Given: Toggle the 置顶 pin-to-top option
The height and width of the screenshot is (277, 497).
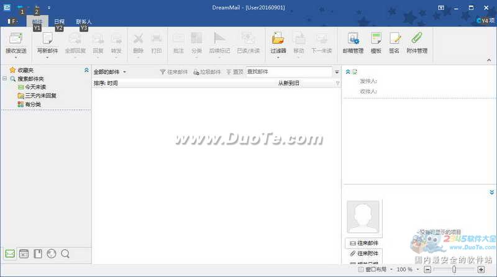Looking at the screenshot, I should coord(235,72).
